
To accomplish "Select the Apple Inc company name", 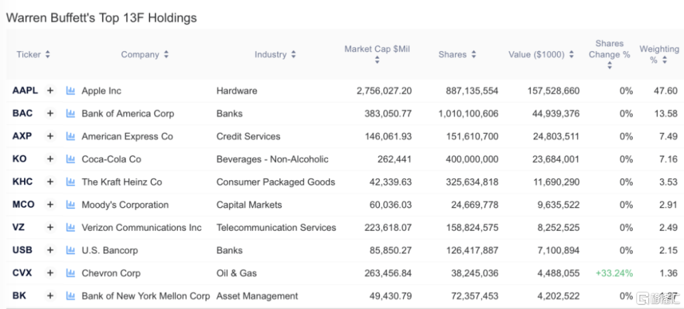I will pos(101,91).
